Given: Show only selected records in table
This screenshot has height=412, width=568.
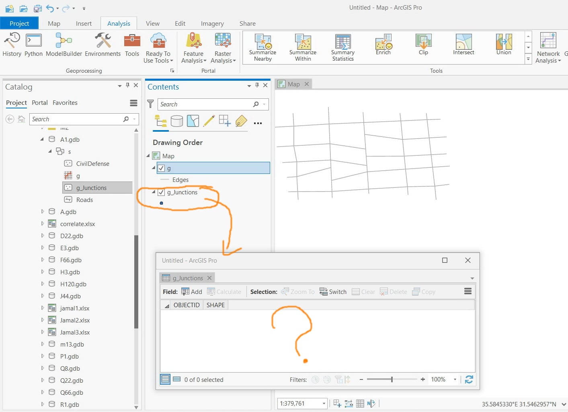Looking at the screenshot, I should [x=176, y=379].
